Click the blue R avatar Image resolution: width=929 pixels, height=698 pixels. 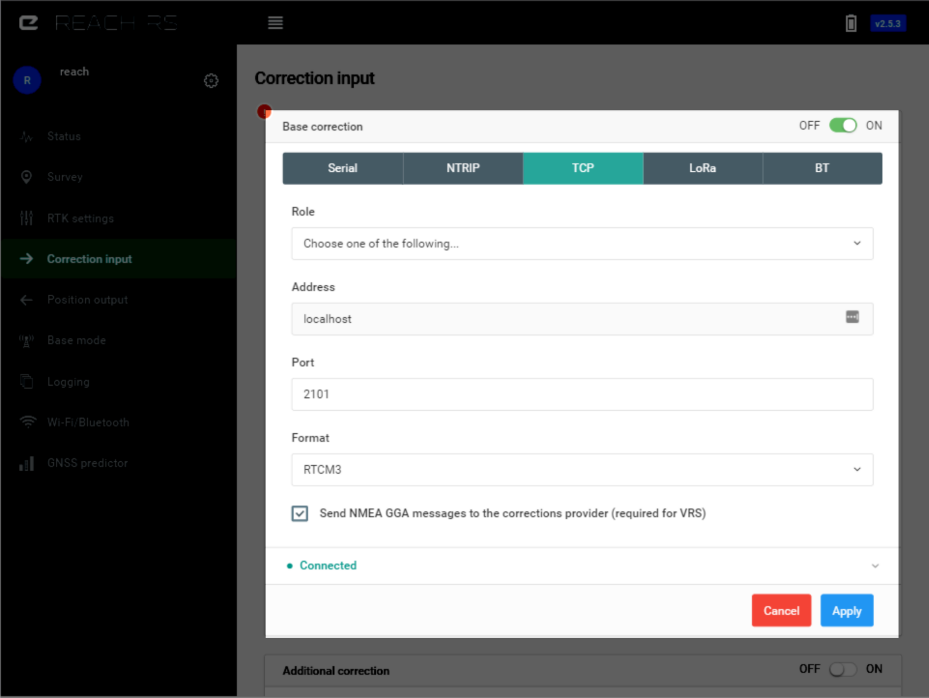click(x=27, y=80)
